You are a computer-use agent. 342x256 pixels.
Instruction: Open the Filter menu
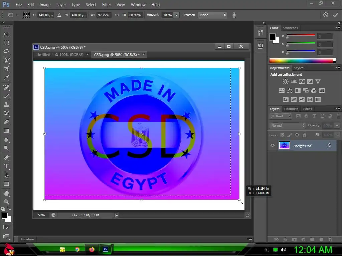click(107, 5)
